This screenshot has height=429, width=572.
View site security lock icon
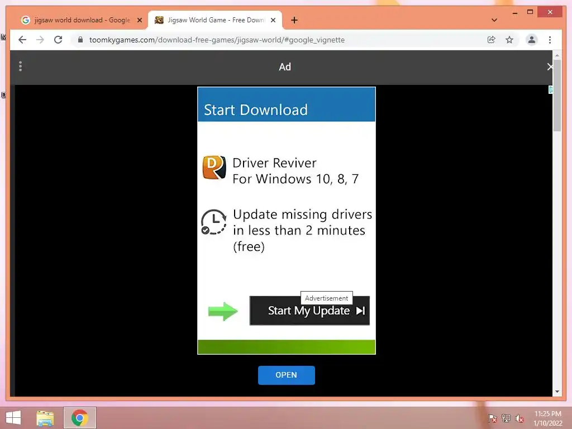tap(80, 40)
